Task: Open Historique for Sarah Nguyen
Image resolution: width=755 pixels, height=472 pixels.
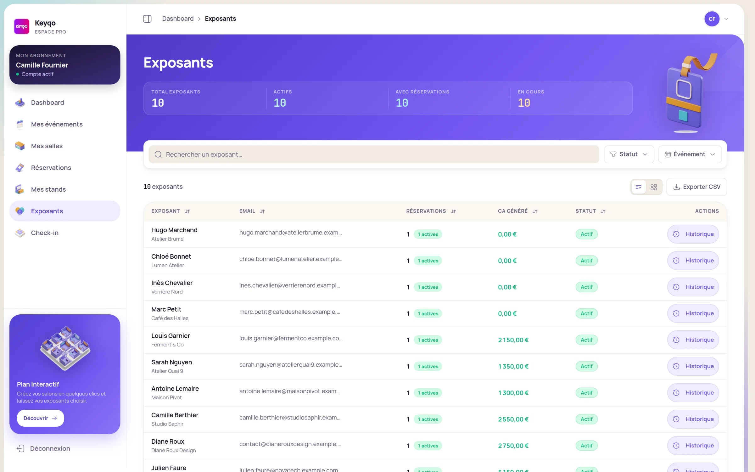Action: click(x=693, y=366)
